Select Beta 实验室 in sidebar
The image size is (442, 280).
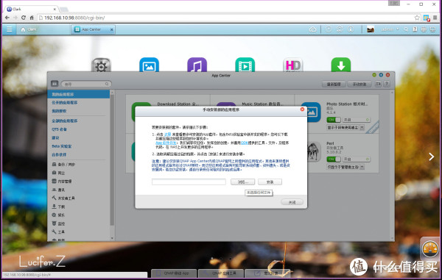tap(62, 146)
